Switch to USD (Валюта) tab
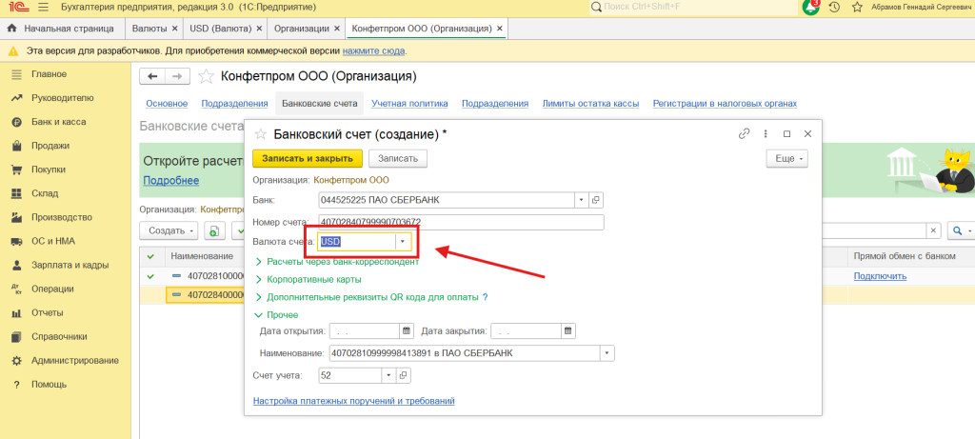975x439 pixels. coord(221,29)
